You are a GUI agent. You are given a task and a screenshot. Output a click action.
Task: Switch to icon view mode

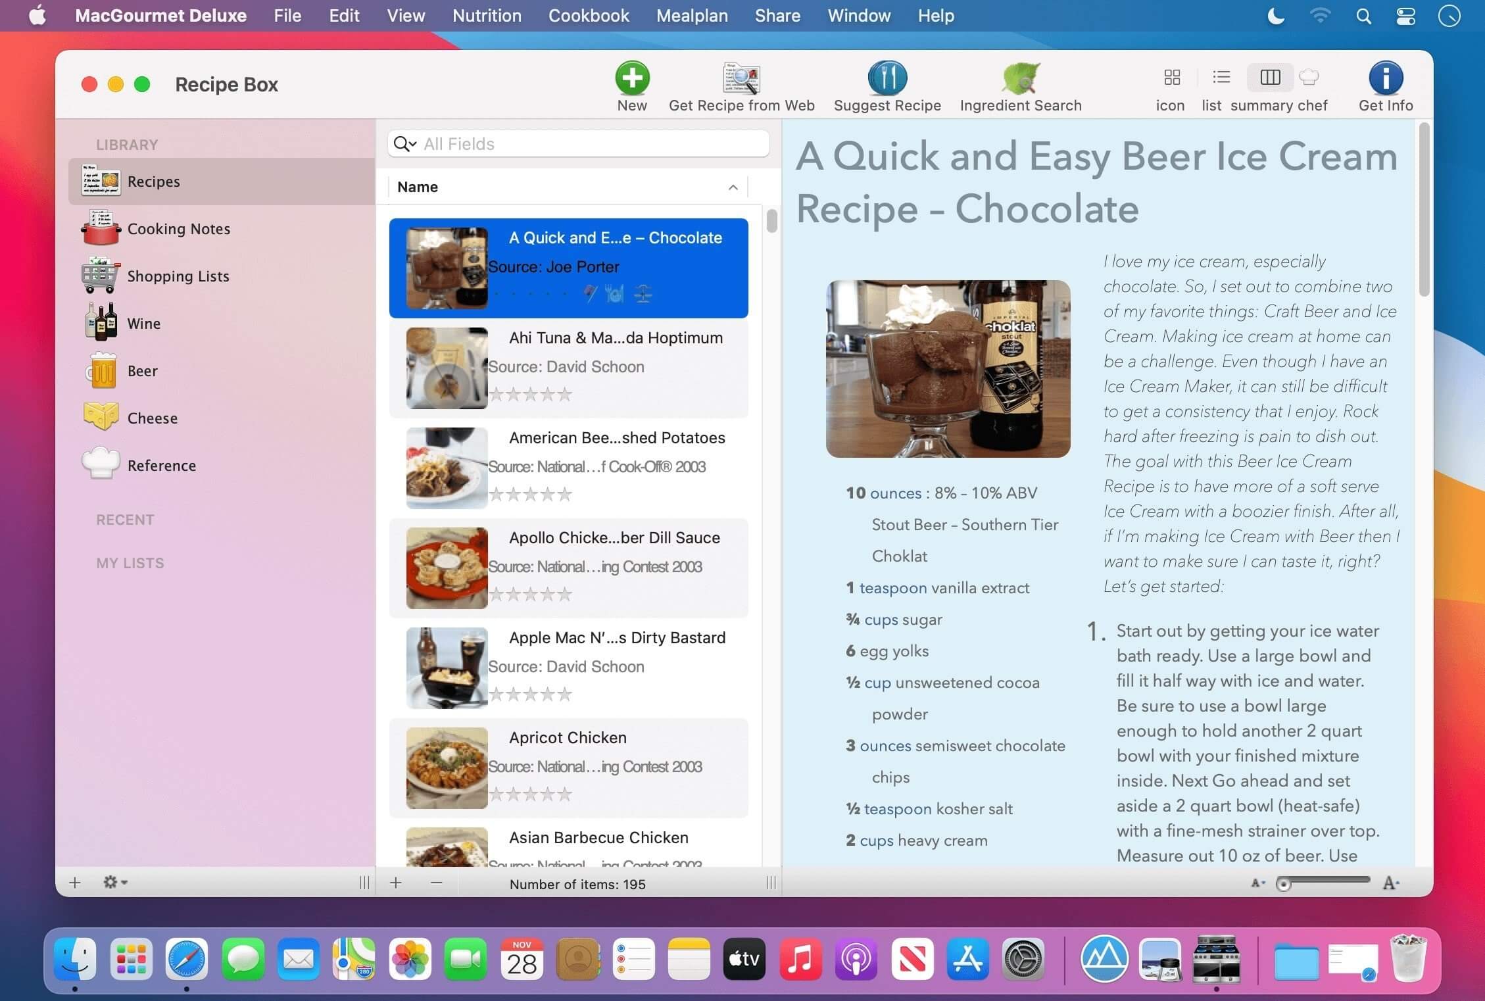1171,78
